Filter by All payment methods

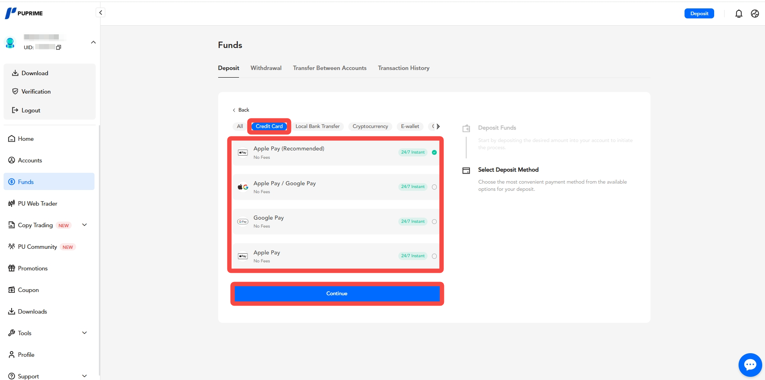point(240,126)
